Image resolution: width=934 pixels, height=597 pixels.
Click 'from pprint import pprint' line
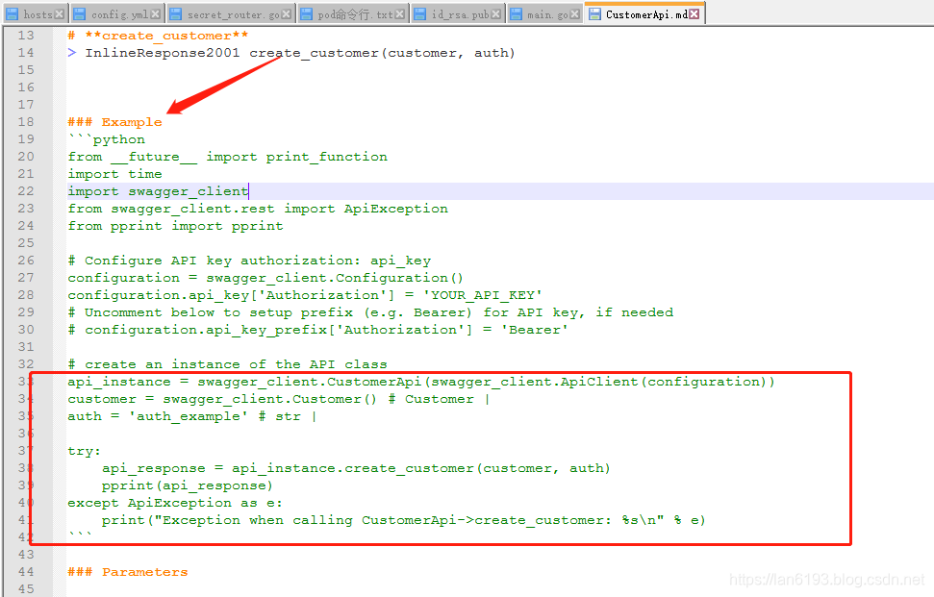pos(176,226)
